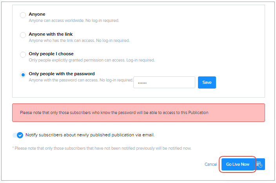Click the Only people I choose label
The height and width of the screenshot is (183, 276).
tap(51, 54)
